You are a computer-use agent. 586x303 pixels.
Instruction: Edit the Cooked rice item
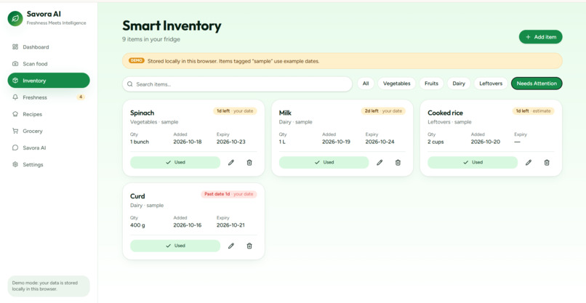(529, 163)
